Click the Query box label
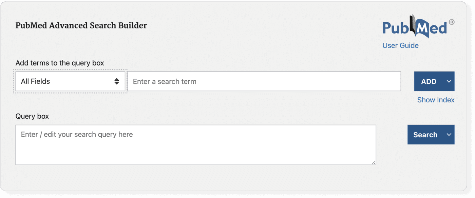475x198 pixels. (x=32, y=116)
